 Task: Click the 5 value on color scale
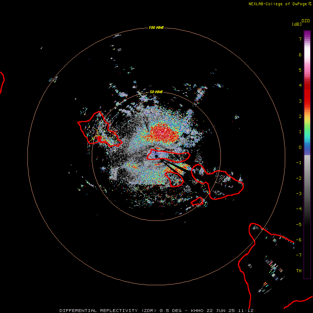click(300, 70)
